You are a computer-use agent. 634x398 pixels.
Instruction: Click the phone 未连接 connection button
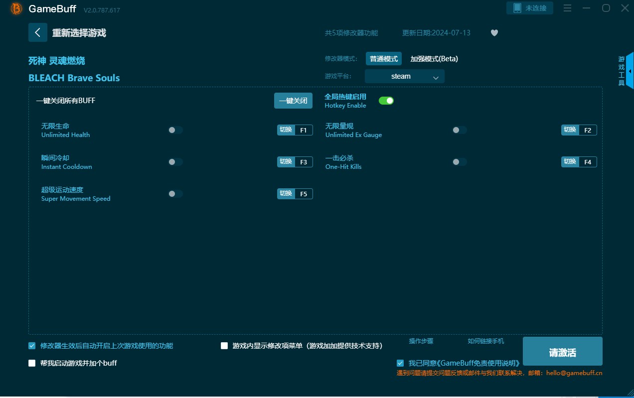[530, 8]
